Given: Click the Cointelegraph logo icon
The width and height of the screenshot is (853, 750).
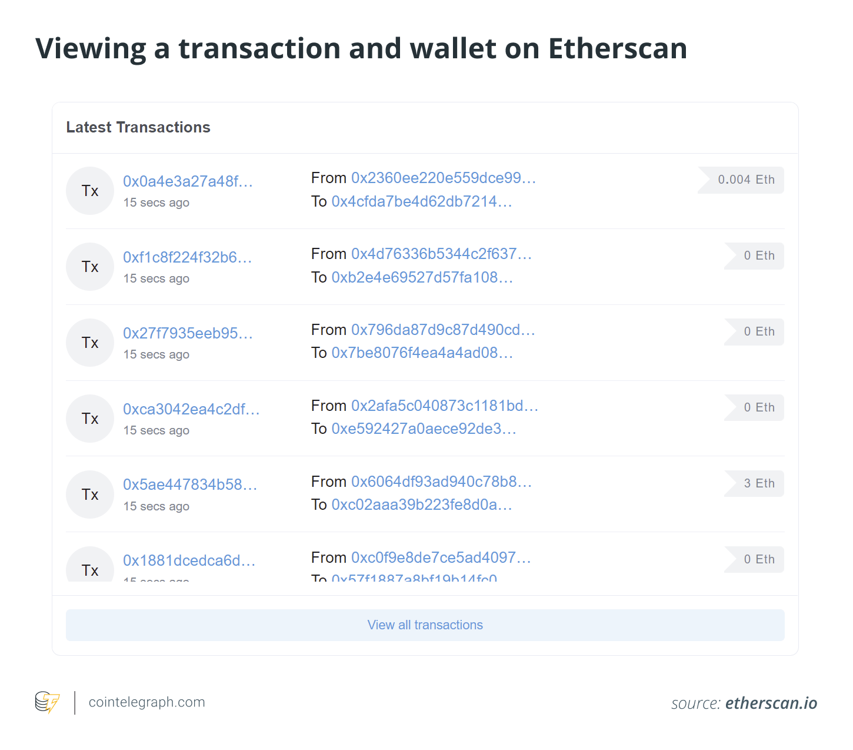Looking at the screenshot, I should (48, 702).
